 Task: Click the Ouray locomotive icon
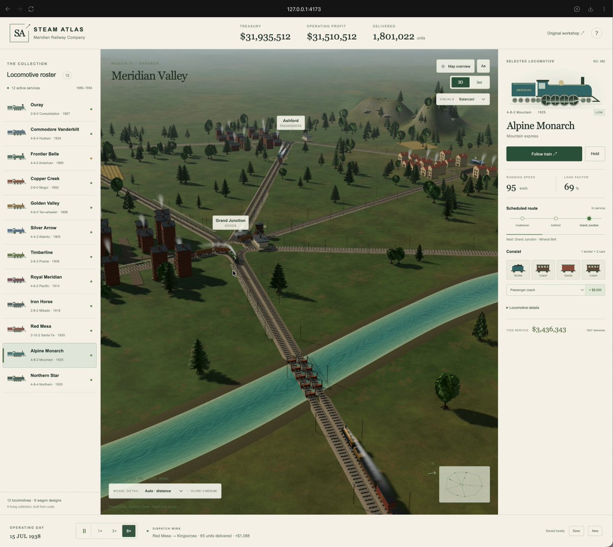[x=16, y=108]
